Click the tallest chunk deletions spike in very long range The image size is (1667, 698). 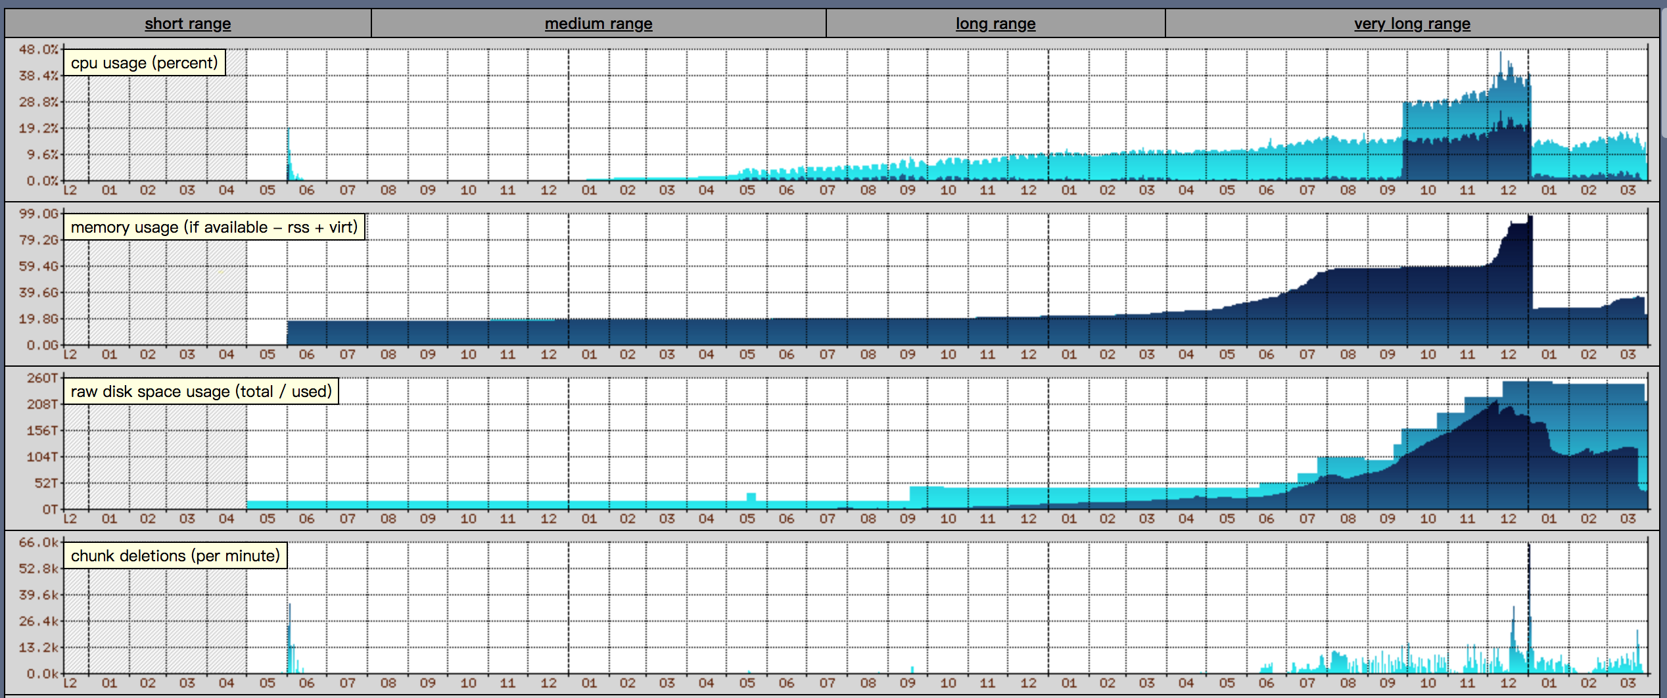[x=1529, y=608]
